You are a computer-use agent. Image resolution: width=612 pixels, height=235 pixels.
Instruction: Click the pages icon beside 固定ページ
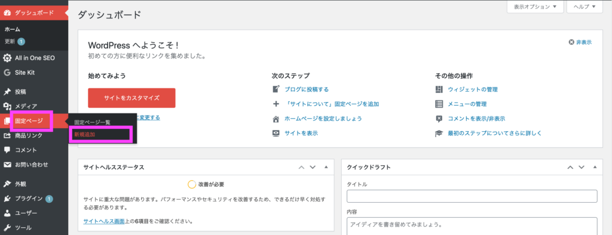(x=7, y=121)
